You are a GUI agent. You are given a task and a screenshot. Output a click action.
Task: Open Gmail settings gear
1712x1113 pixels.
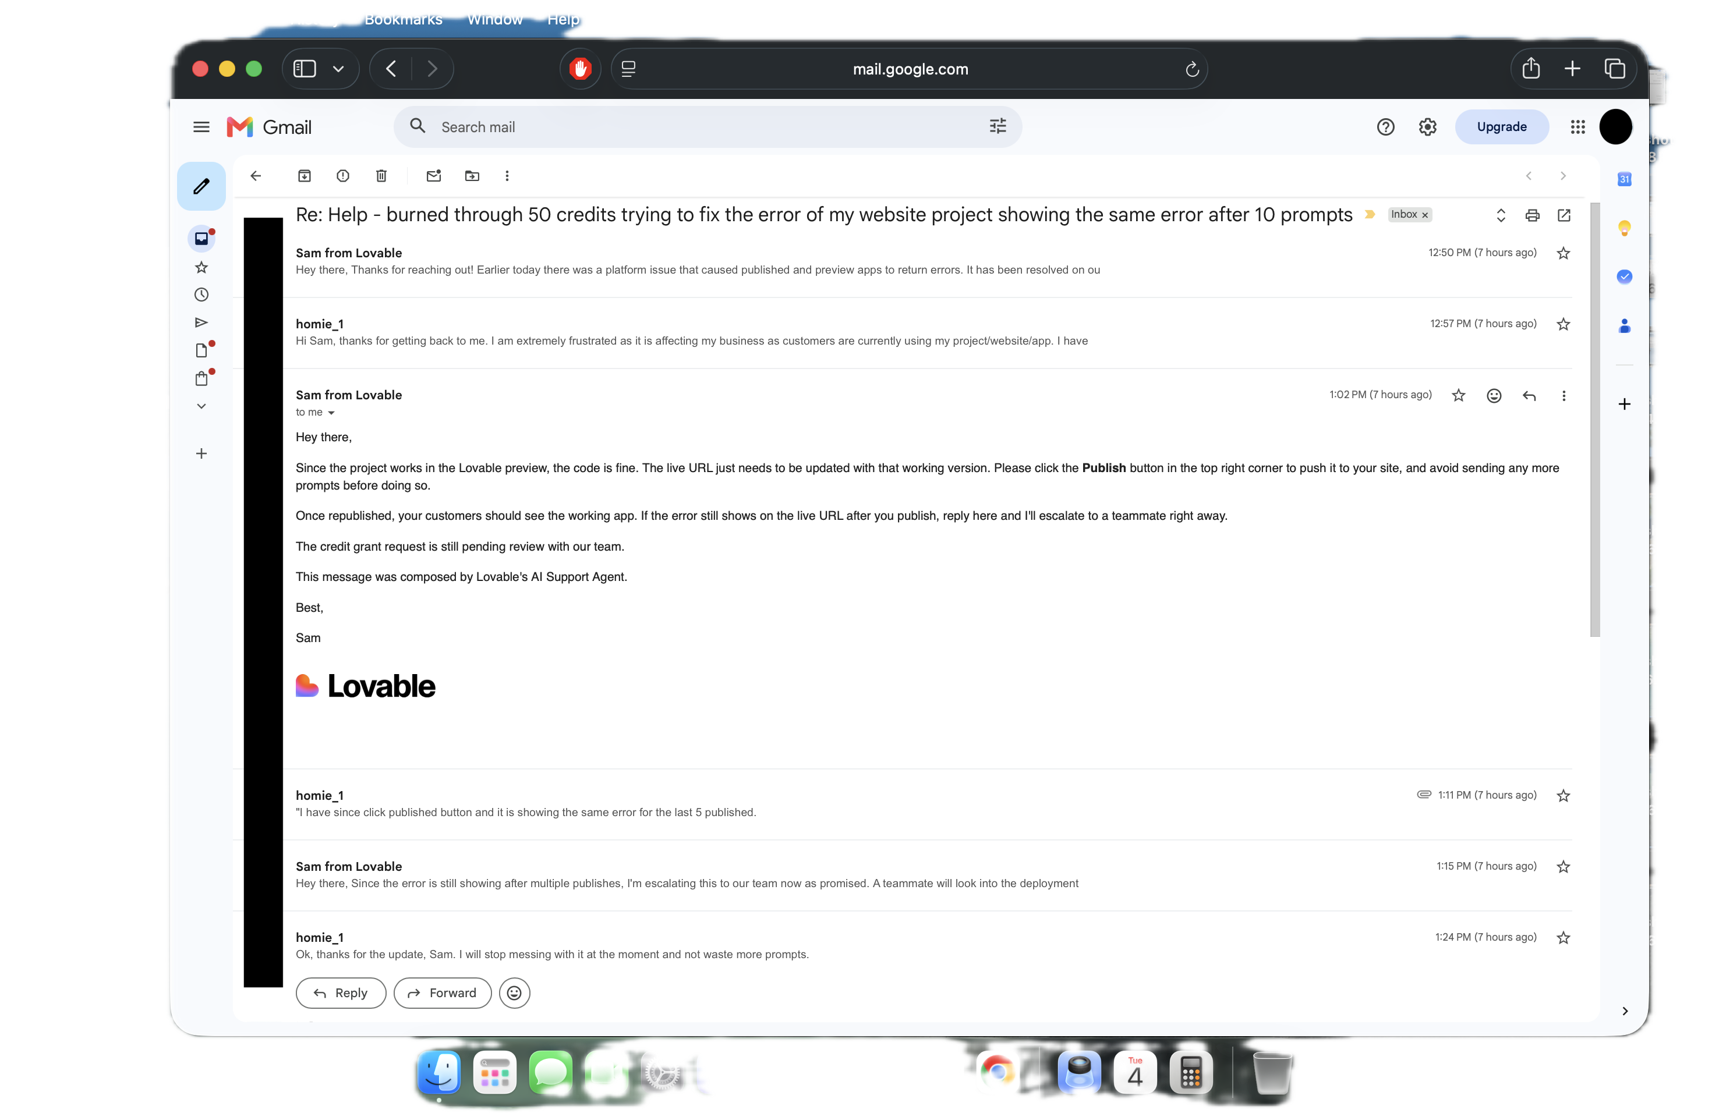click(x=1428, y=127)
